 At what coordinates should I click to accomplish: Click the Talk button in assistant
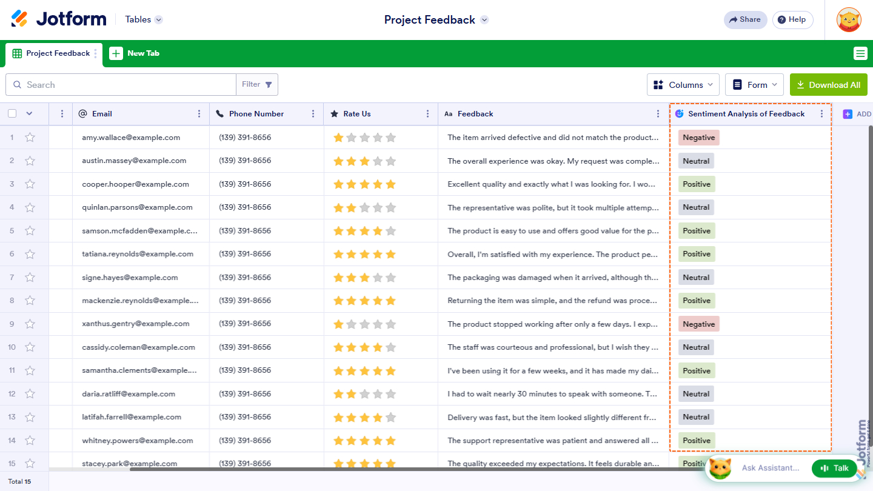point(834,468)
